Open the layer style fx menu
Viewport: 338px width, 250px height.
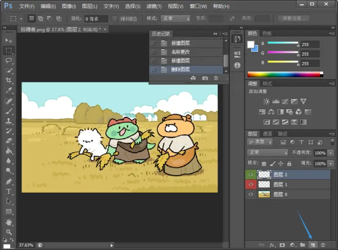coord(272,245)
